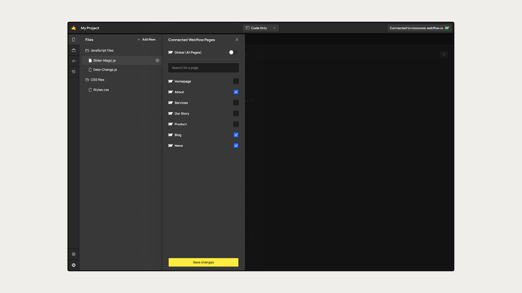Uncheck the About page checkbox
This screenshot has width=522, height=293.
coord(236,92)
